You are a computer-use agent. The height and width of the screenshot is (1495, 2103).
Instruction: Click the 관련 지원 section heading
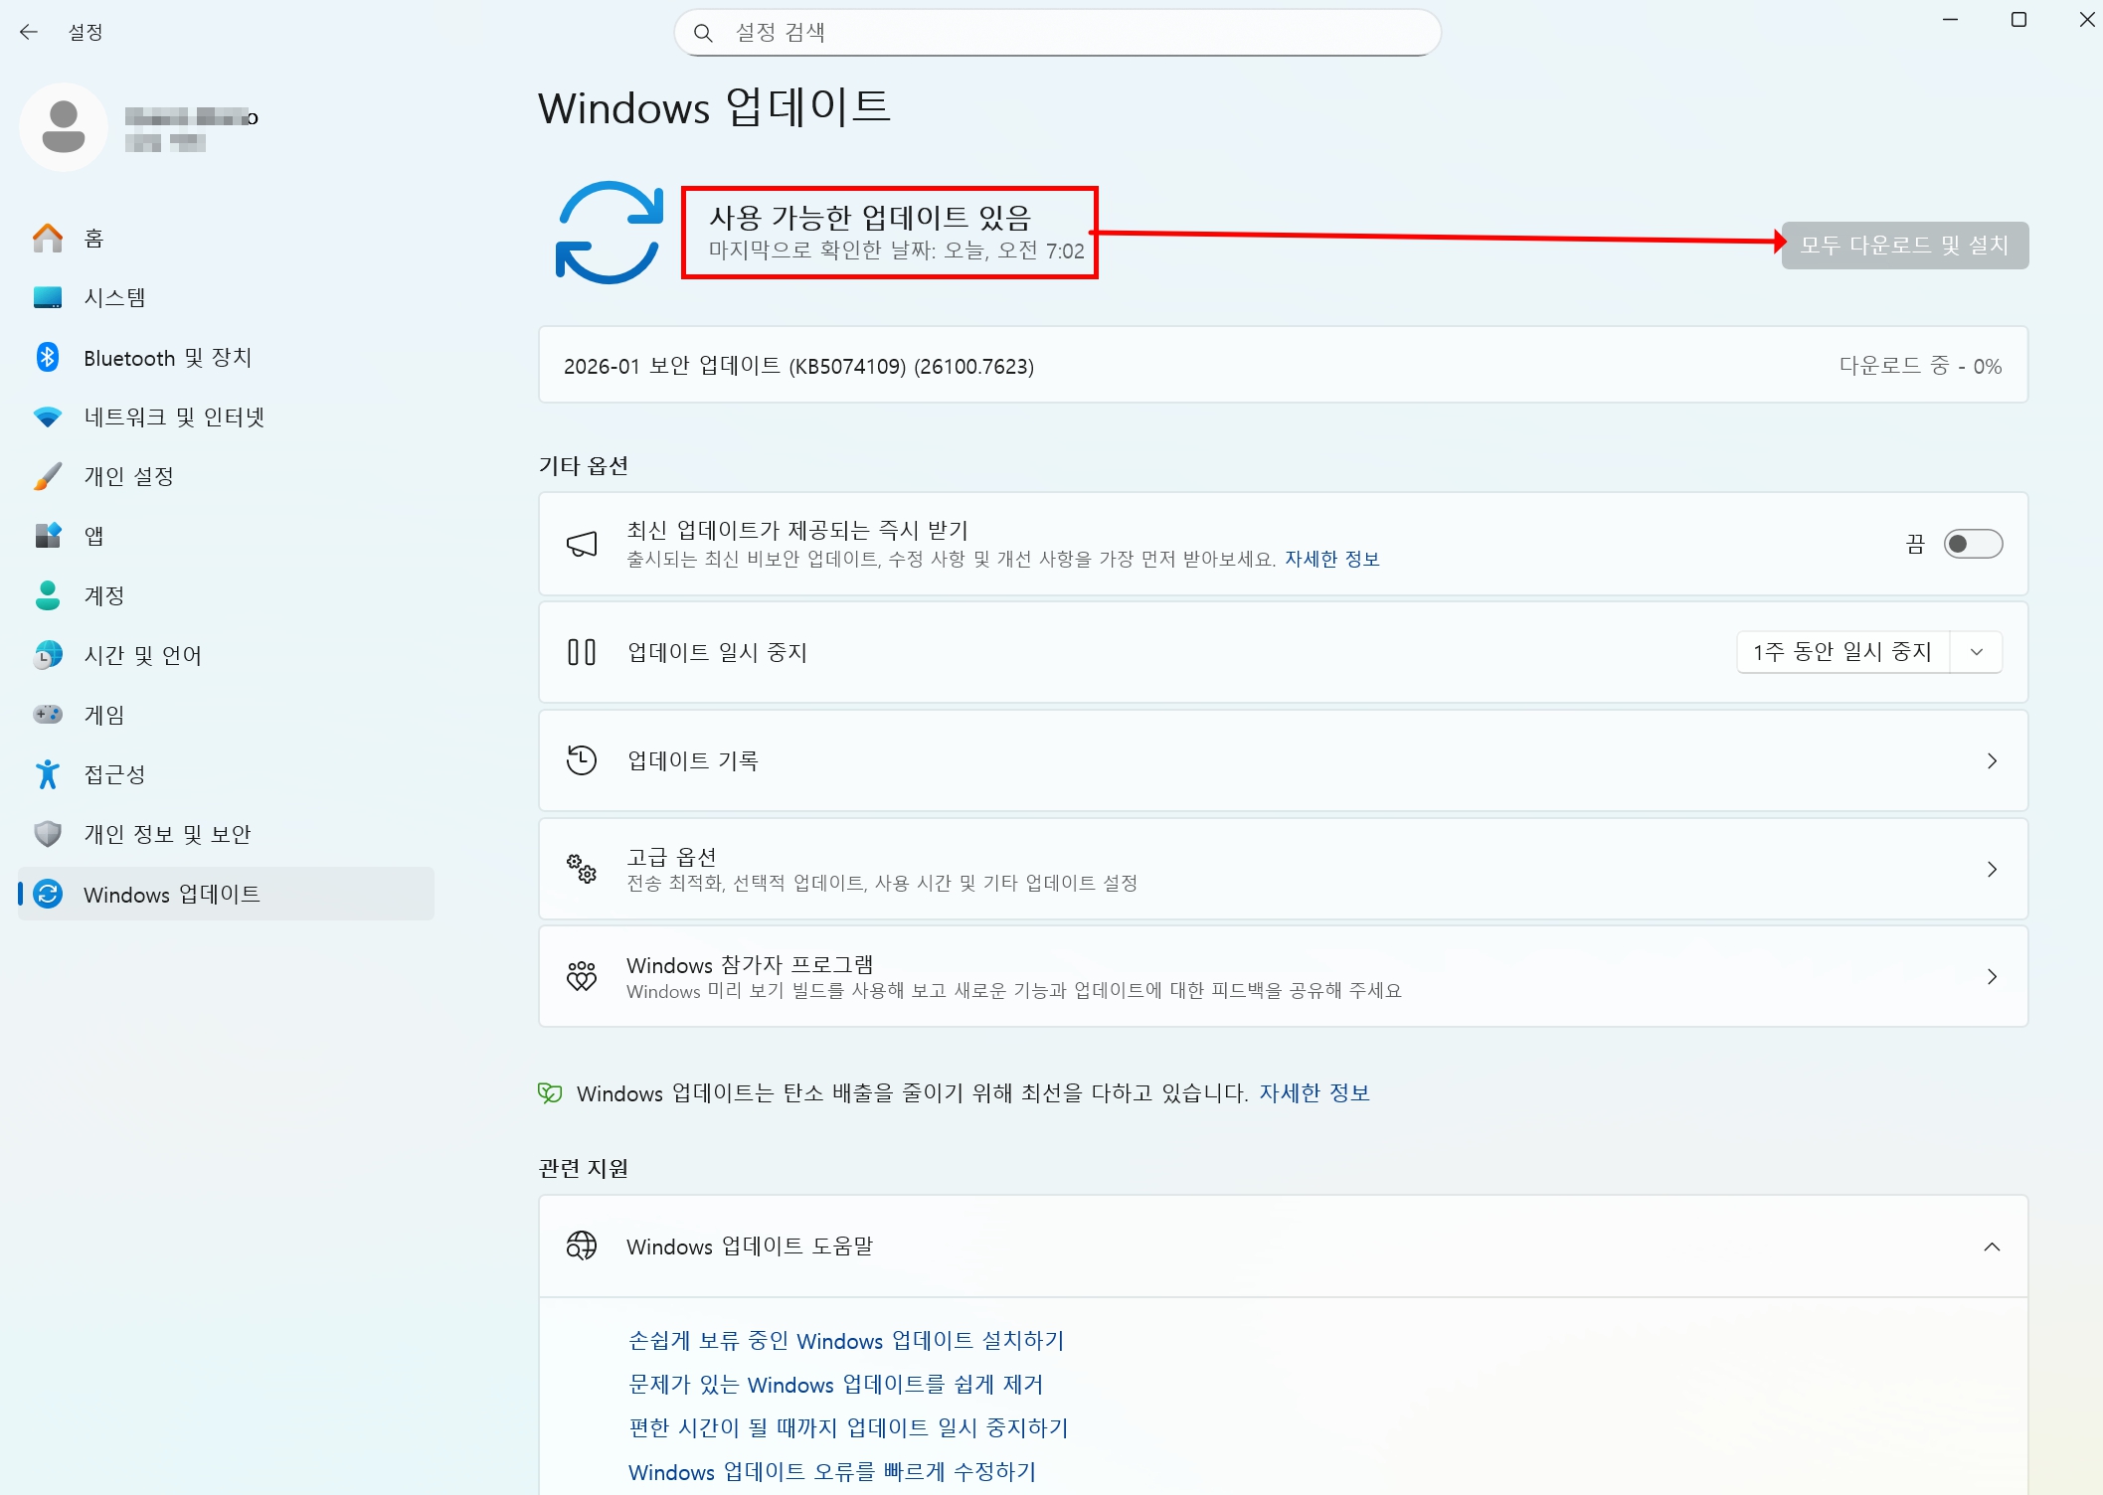tap(584, 1168)
